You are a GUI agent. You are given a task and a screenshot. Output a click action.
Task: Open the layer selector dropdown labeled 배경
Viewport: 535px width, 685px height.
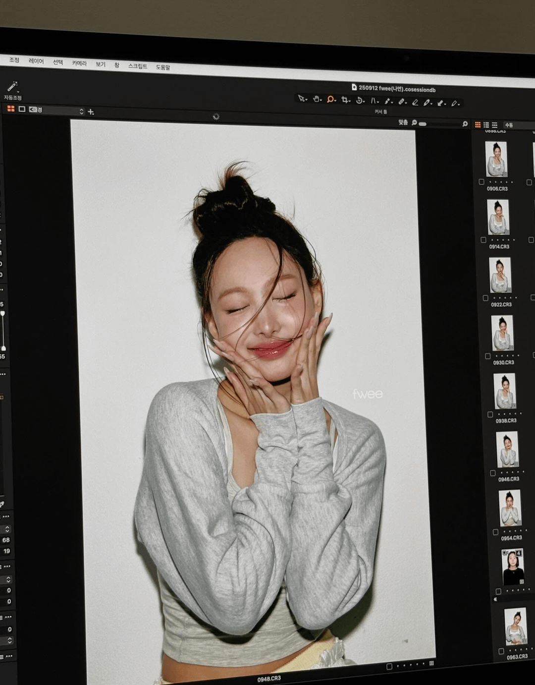(56, 111)
